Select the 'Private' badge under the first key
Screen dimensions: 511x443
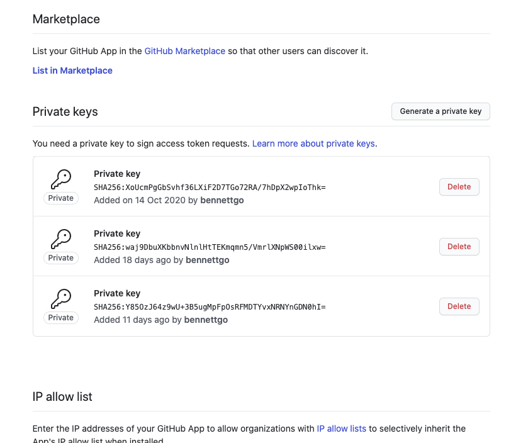point(60,198)
